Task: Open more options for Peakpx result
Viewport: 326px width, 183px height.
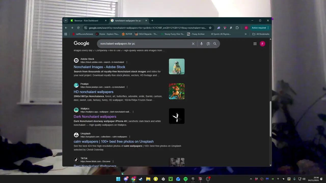Action: 127,87
